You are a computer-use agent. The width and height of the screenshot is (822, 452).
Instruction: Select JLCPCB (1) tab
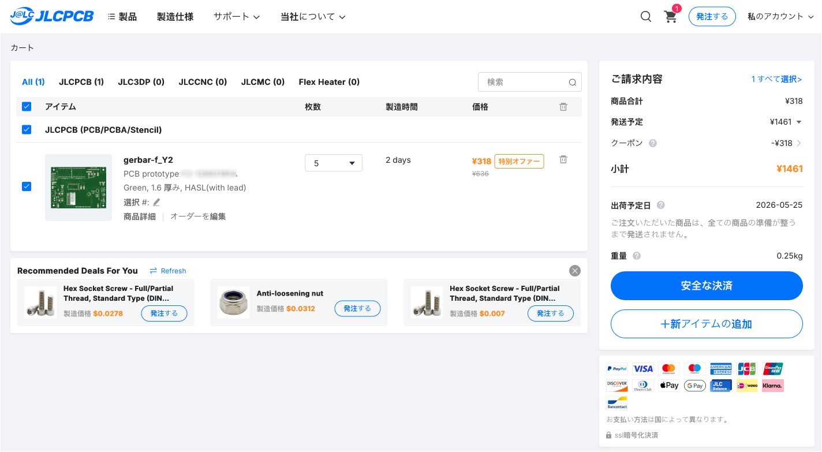click(81, 82)
